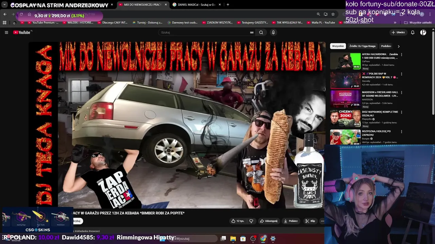Open options menu for POLSKI RAP W REMIXACH video

tap(401, 74)
